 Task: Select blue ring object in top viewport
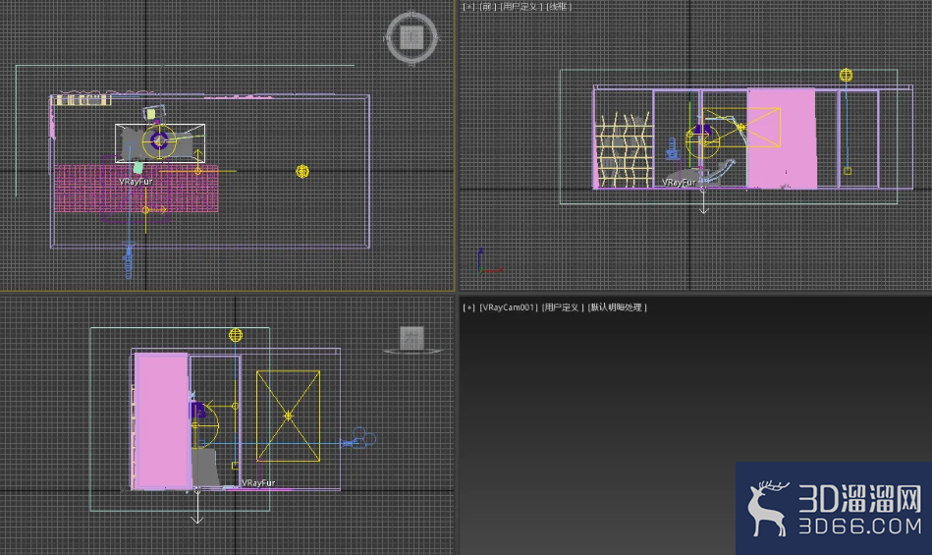tap(159, 140)
